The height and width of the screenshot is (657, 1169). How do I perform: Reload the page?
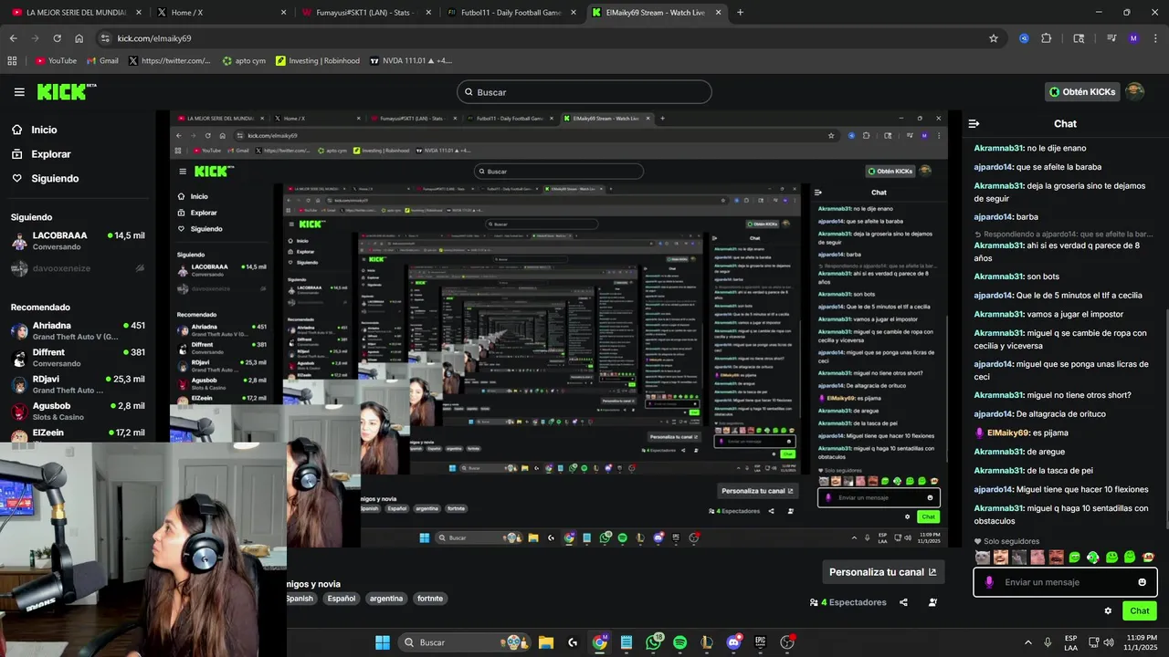point(57,38)
